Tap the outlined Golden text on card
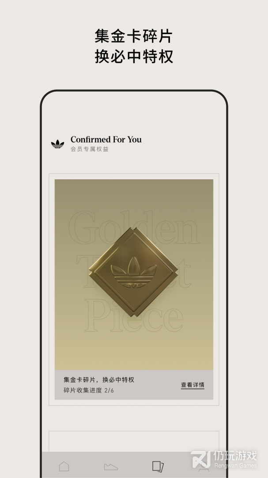Screen dimensions: 268x478 (x=134, y=227)
